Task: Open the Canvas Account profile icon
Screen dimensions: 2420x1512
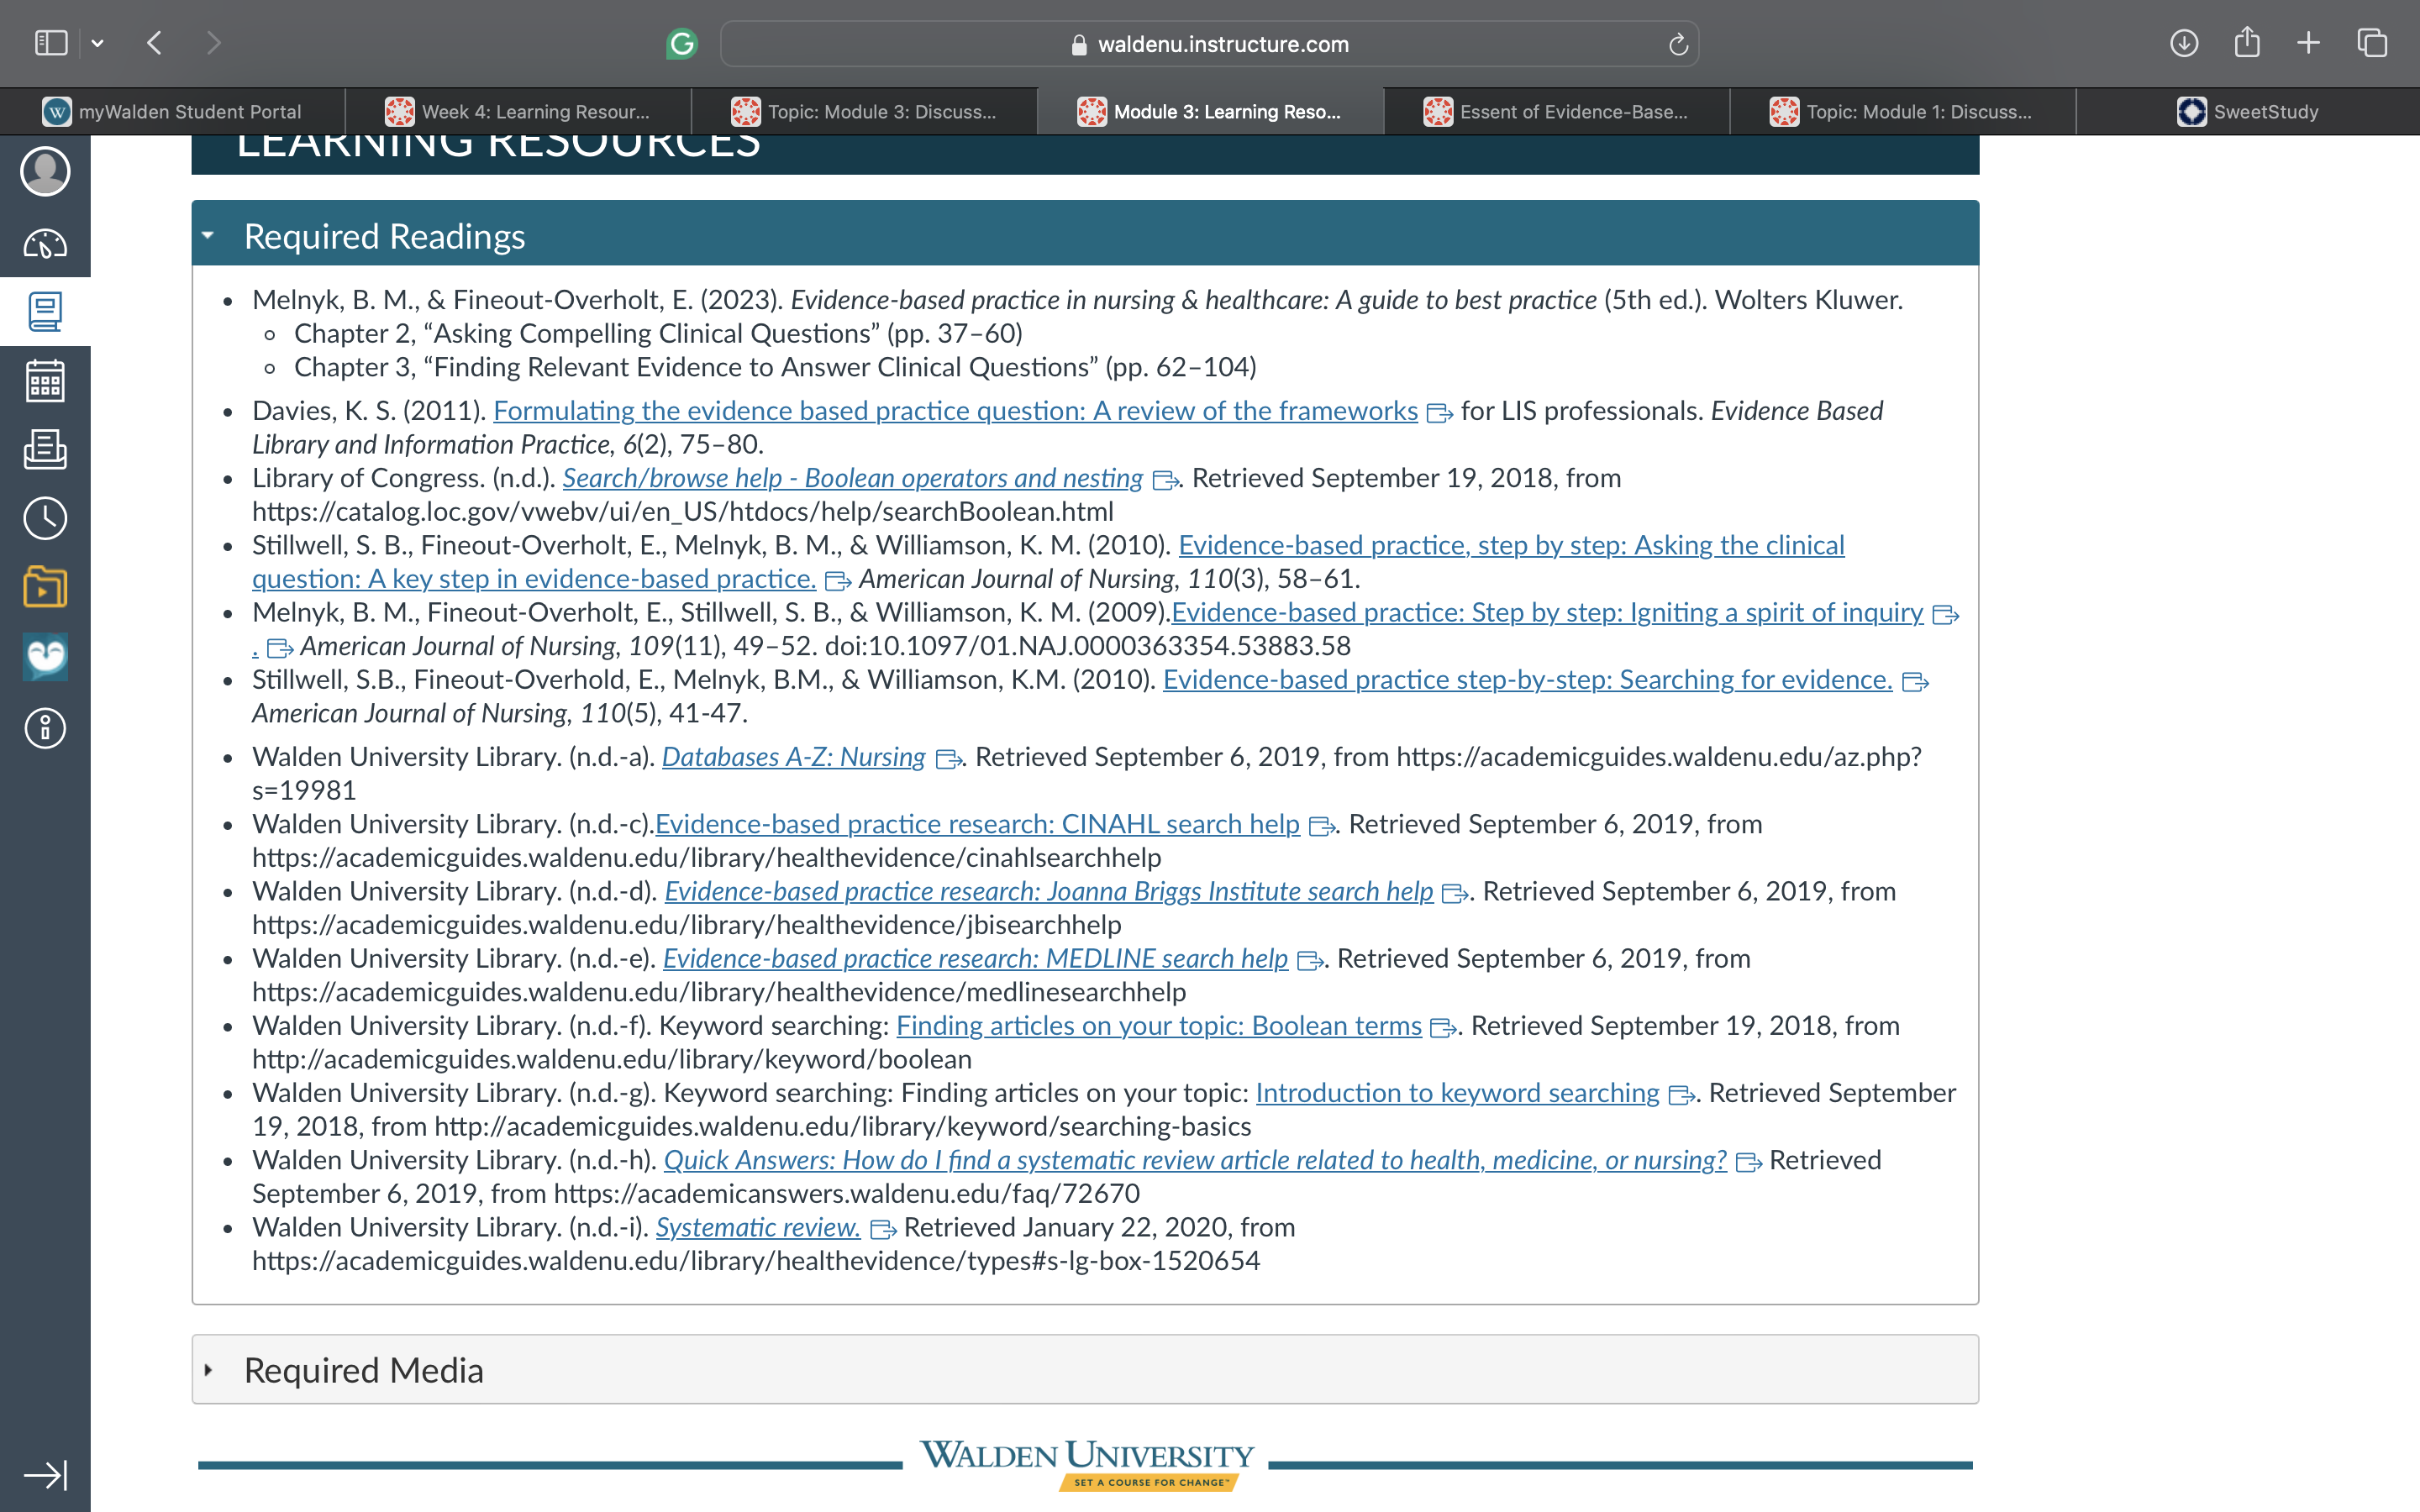Action: point(45,171)
